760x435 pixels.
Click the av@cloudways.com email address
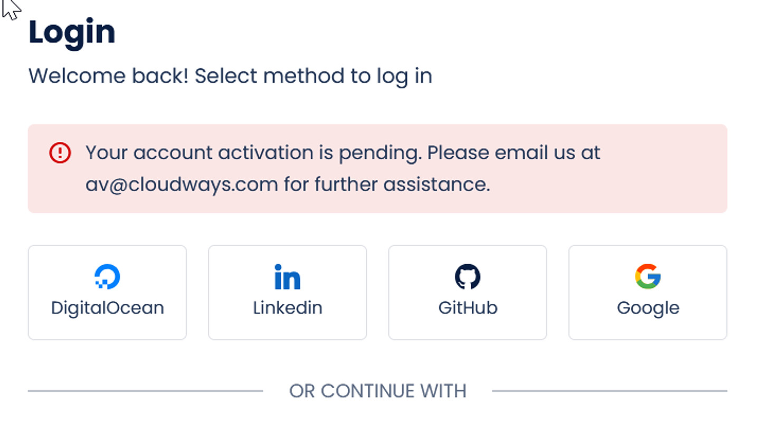coord(182,185)
